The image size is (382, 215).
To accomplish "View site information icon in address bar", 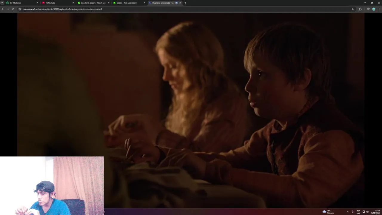I will (x=20, y=9).
